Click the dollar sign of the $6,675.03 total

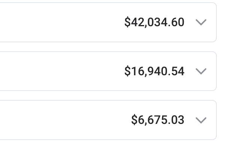point(134,120)
